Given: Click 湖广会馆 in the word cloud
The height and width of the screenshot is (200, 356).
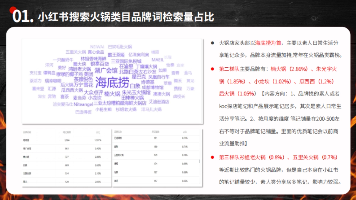Looking at the screenshot, I should pos(106,70).
